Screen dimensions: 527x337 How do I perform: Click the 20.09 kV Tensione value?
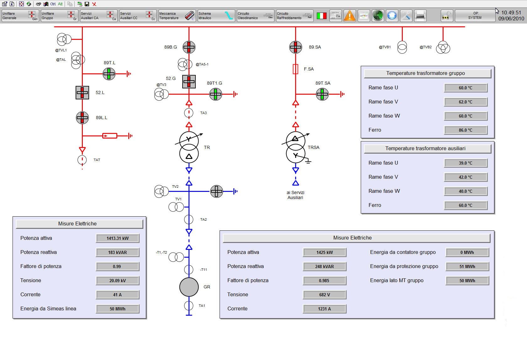(118, 281)
